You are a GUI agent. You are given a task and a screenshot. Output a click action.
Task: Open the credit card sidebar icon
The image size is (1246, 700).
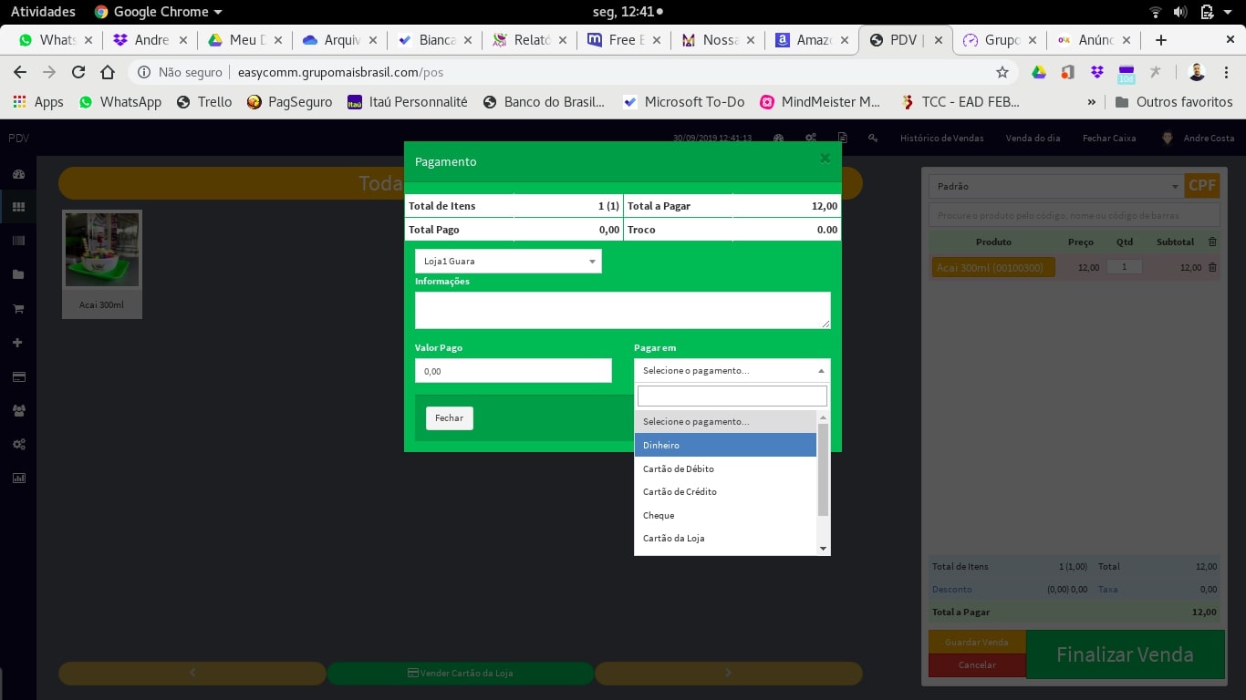[x=18, y=376]
